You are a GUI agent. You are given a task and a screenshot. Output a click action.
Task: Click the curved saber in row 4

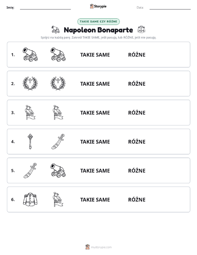point(58,142)
